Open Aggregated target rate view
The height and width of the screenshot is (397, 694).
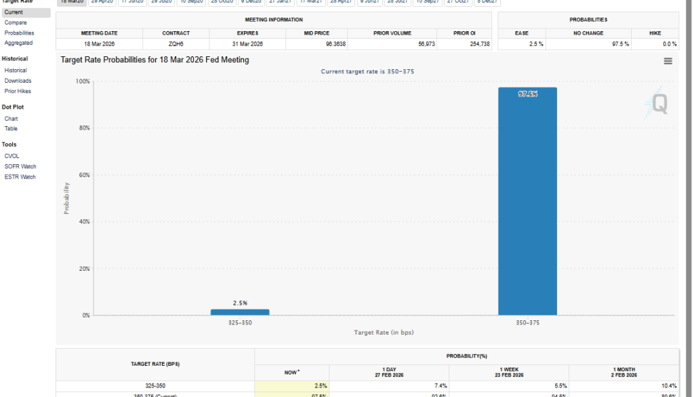(x=18, y=43)
